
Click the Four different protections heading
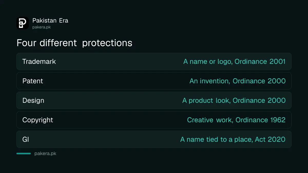coord(74,43)
